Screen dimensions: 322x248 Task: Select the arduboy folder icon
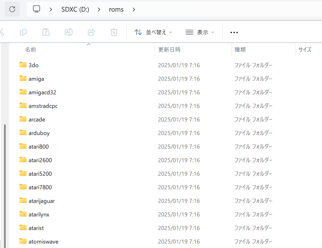click(x=23, y=133)
